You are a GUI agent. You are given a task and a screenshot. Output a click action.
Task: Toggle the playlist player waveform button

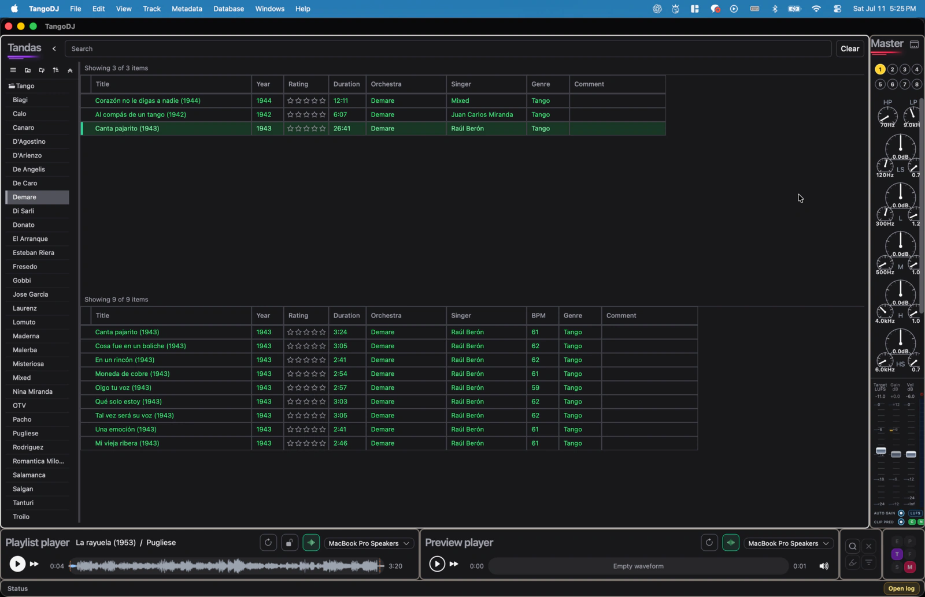click(x=311, y=543)
